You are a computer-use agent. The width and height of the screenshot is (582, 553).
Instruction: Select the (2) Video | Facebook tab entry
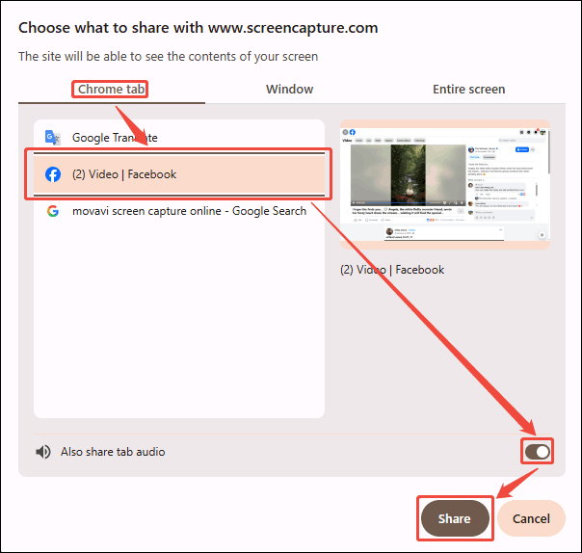pos(179,174)
